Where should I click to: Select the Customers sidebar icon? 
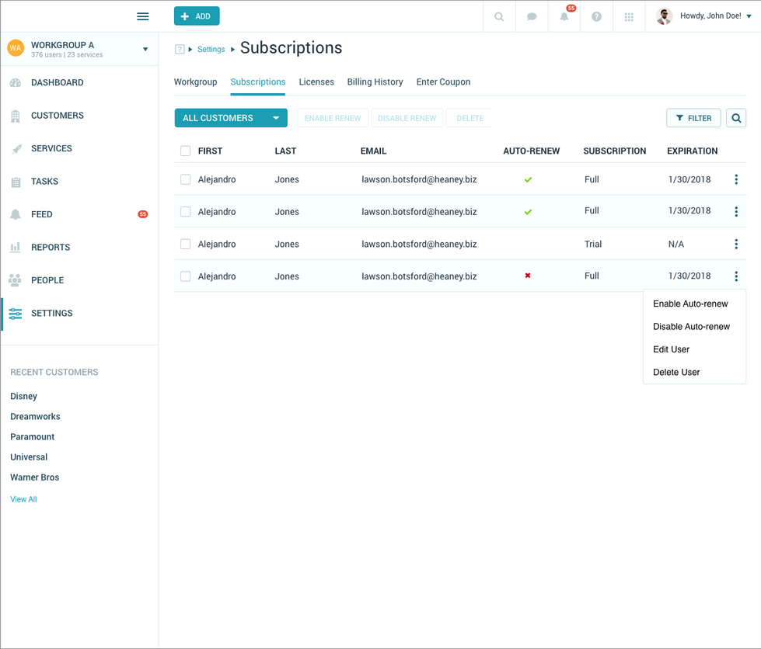[x=17, y=115]
